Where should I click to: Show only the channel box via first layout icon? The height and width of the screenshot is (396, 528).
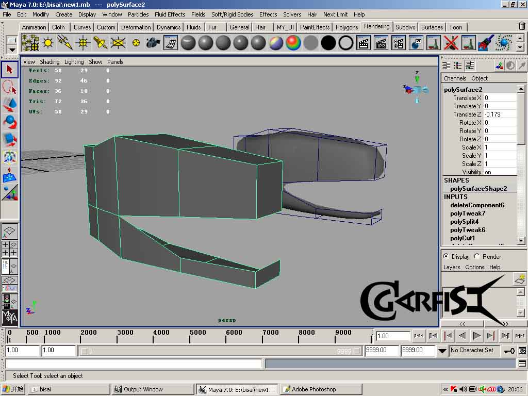click(x=447, y=65)
